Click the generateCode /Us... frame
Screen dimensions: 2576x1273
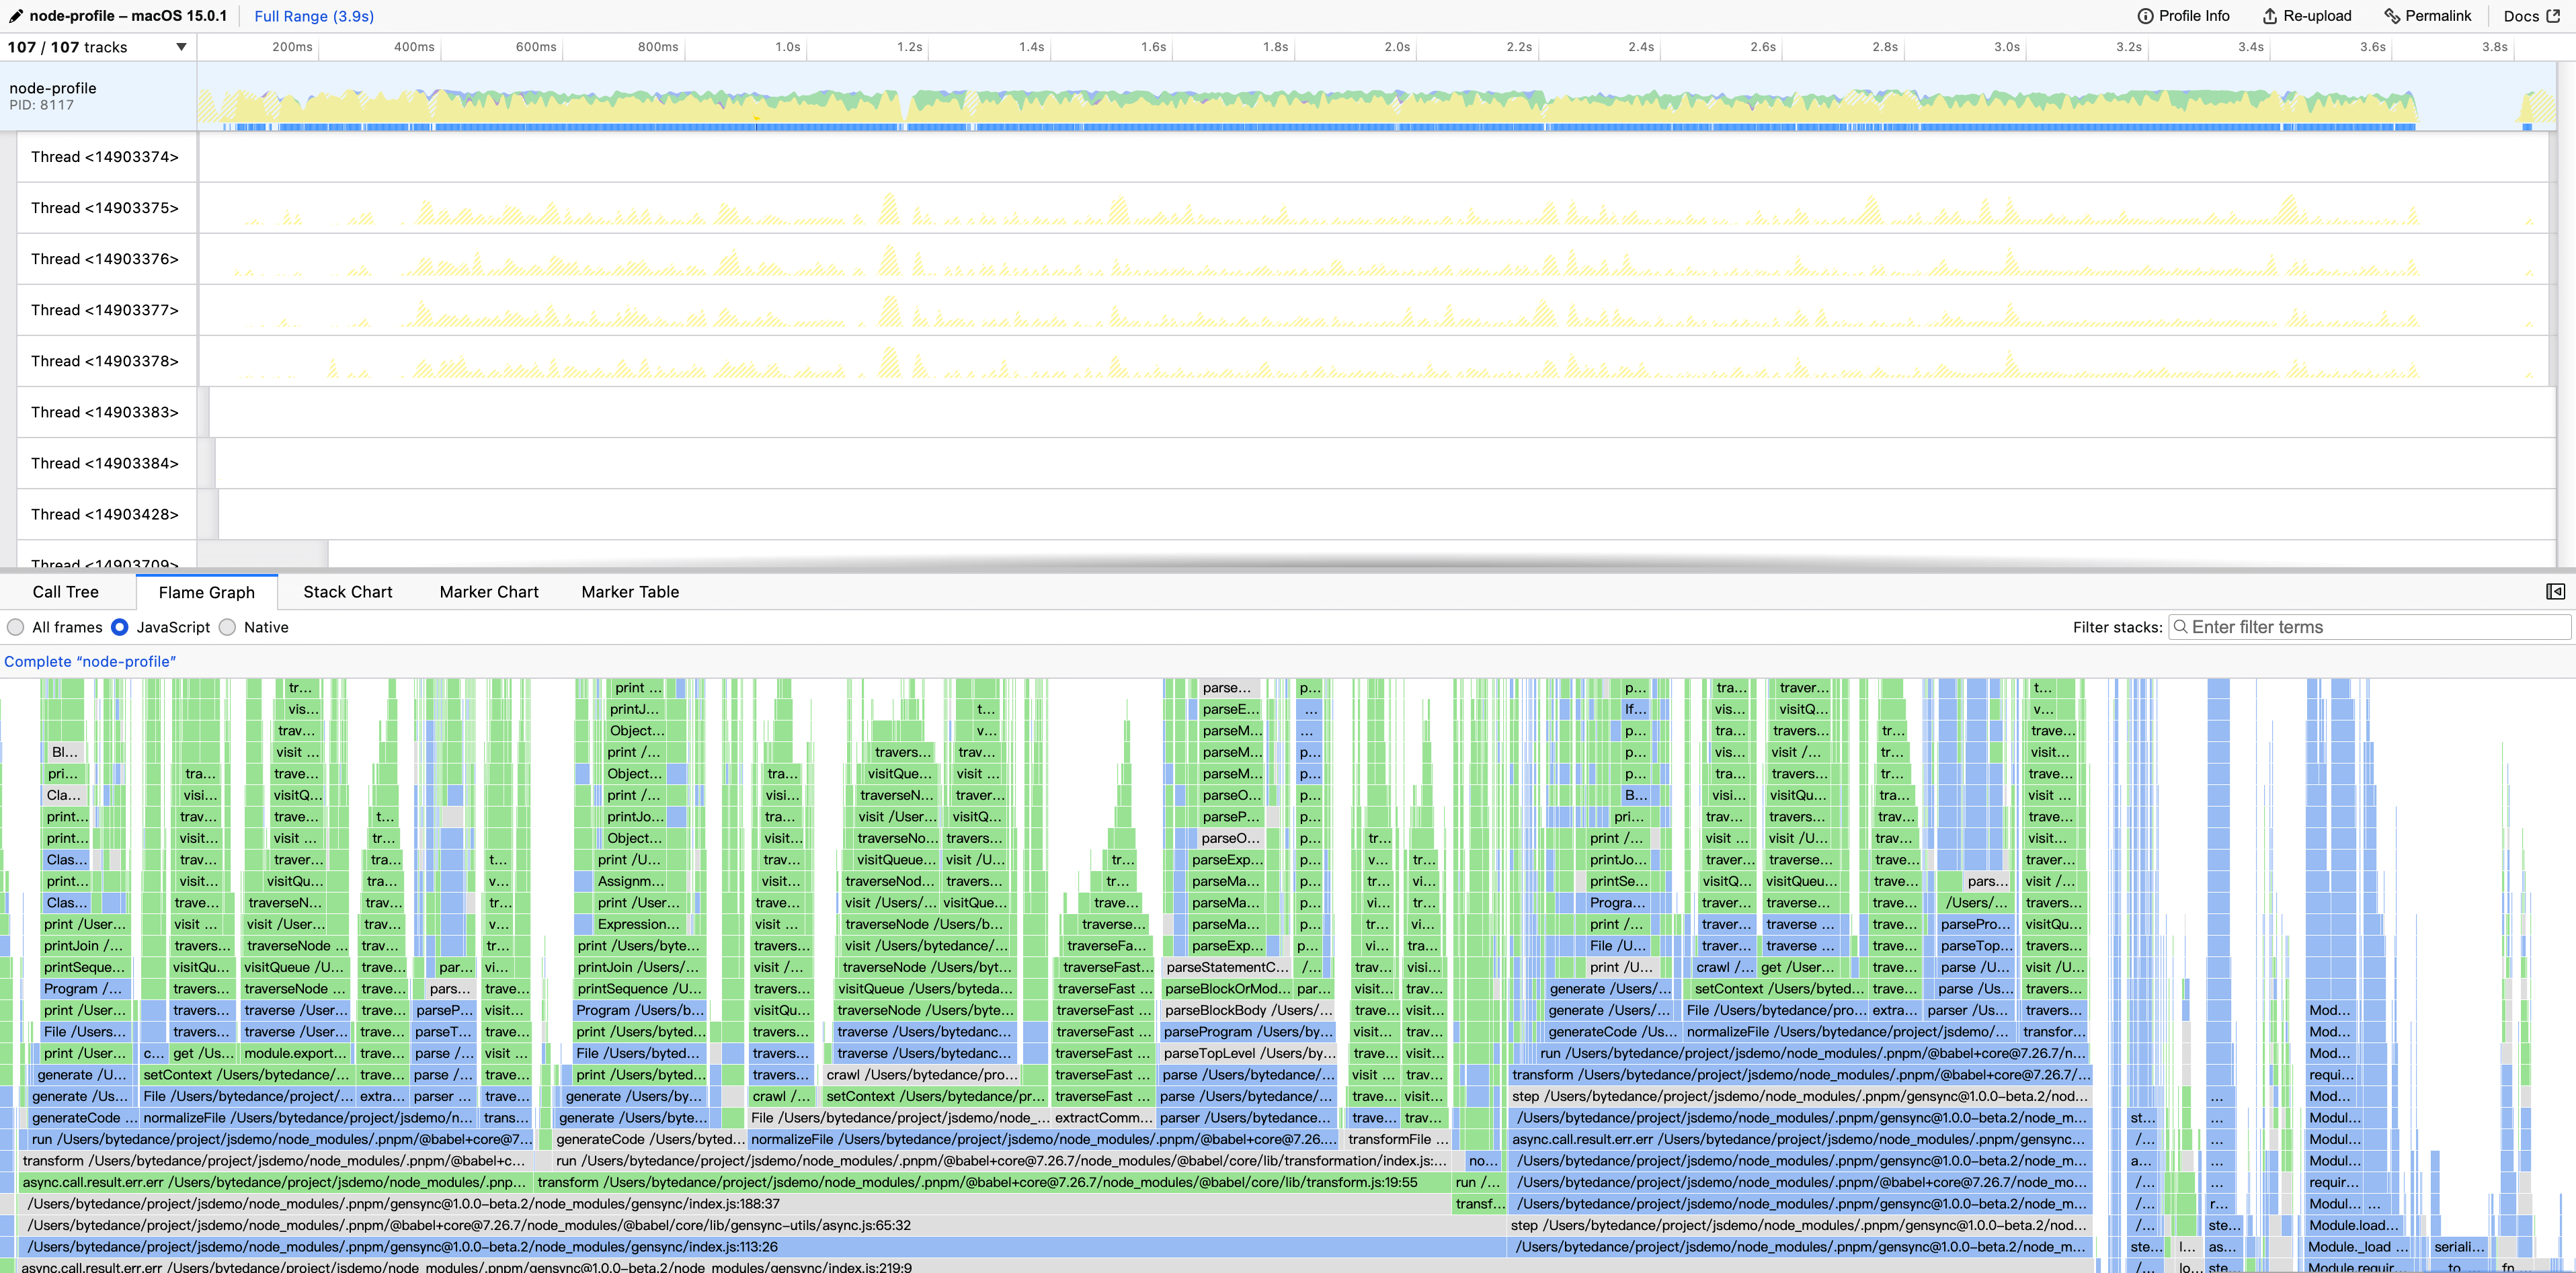1613,1032
